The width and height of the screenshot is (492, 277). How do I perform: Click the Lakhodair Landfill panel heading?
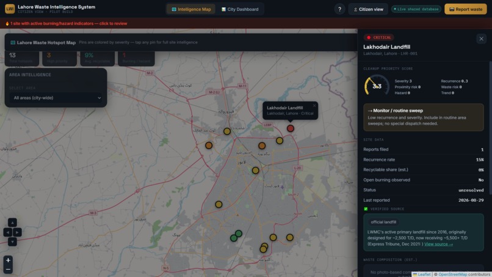(386, 47)
